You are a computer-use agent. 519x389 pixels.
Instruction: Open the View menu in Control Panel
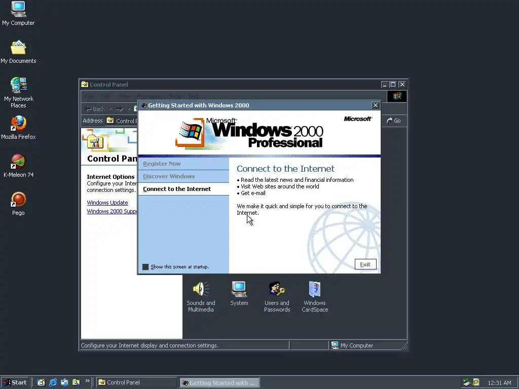pyautogui.click(x=124, y=96)
